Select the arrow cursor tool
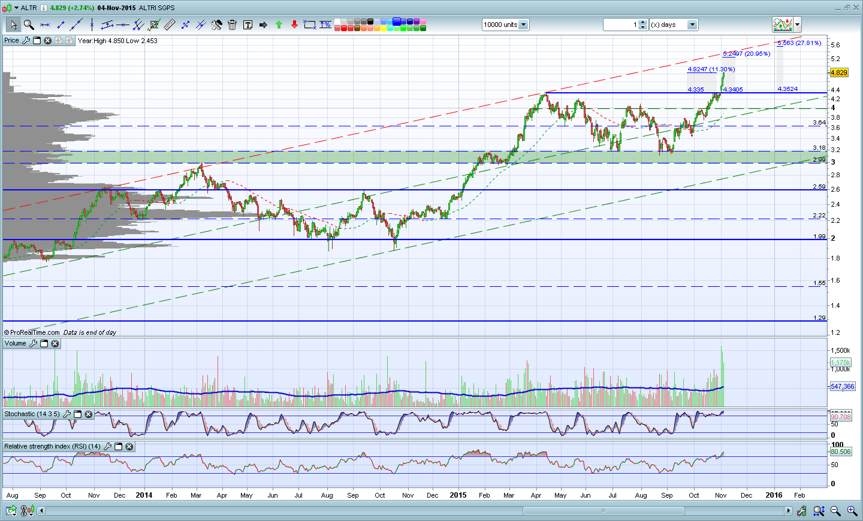Screen dimensions: 863x521 [x=13, y=25]
